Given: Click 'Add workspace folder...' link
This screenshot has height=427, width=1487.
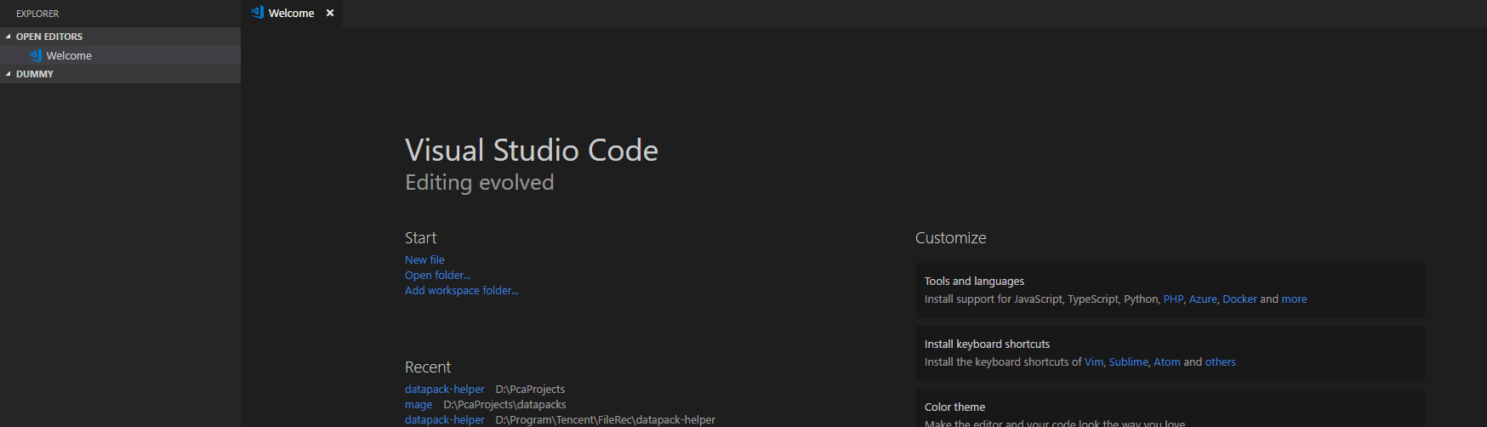Looking at the screenshot, I should point(461,290).
